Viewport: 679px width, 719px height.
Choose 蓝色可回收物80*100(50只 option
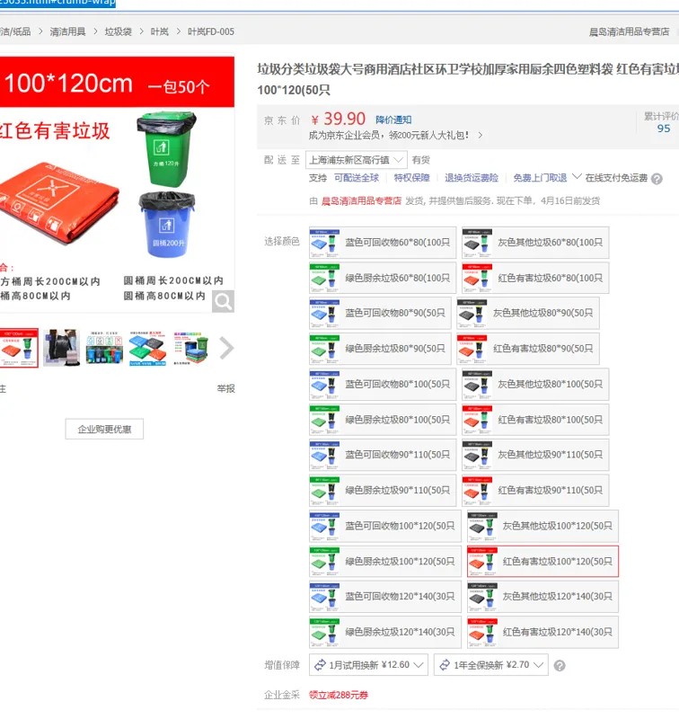383,385
